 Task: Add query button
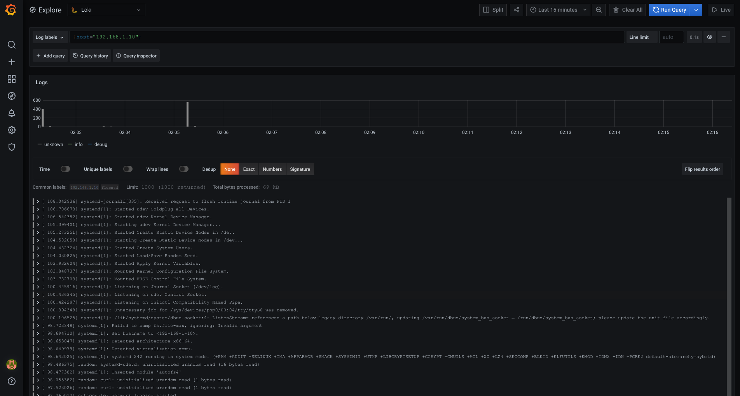point(51,56)
